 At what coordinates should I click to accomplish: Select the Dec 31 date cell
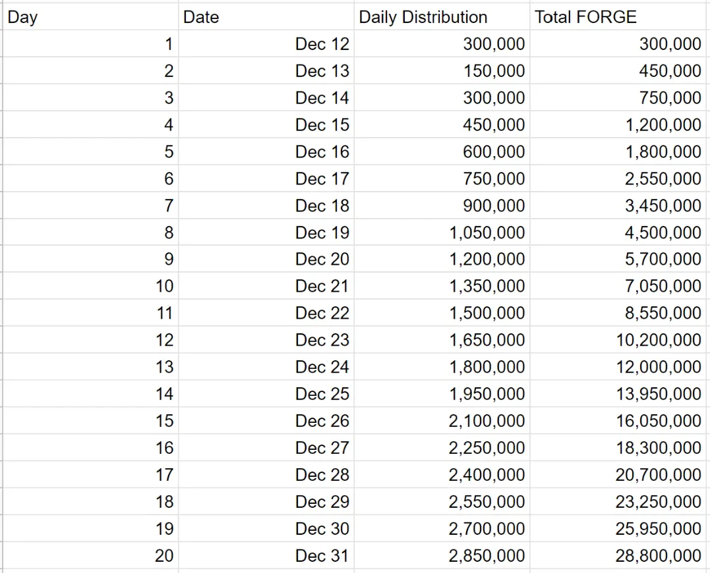point(266,555)
